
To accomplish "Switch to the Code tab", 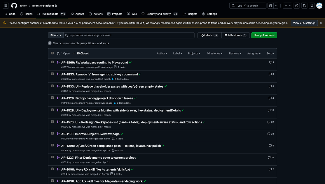I will tap(10, 14).
